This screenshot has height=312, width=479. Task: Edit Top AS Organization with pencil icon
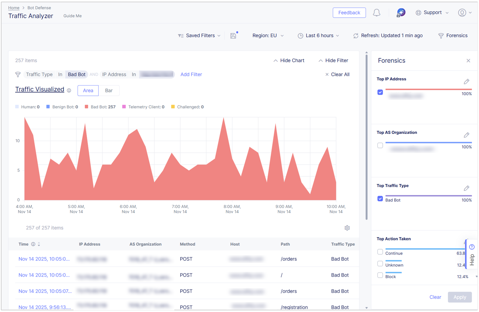pyautogui.click(x=466, y=135)
